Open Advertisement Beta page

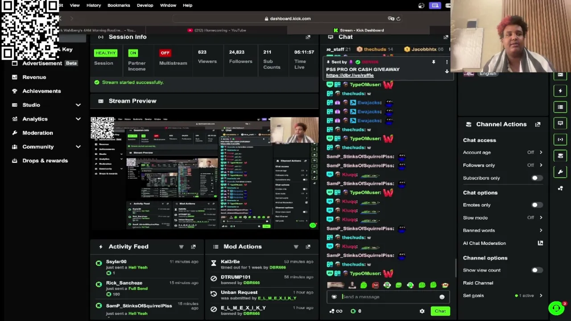coord(44,63)
